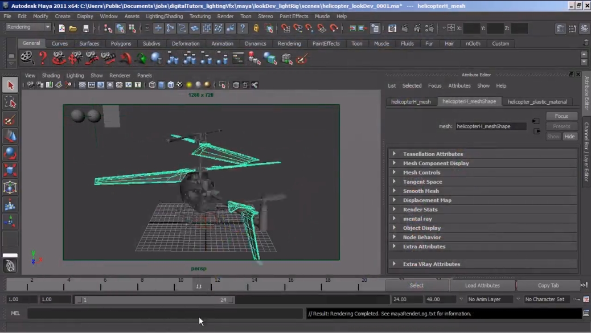The width and height of the screenshot is (591, 333).
Task: Expand Extra VRay Attributes section
Action: [x=483, y=264]
